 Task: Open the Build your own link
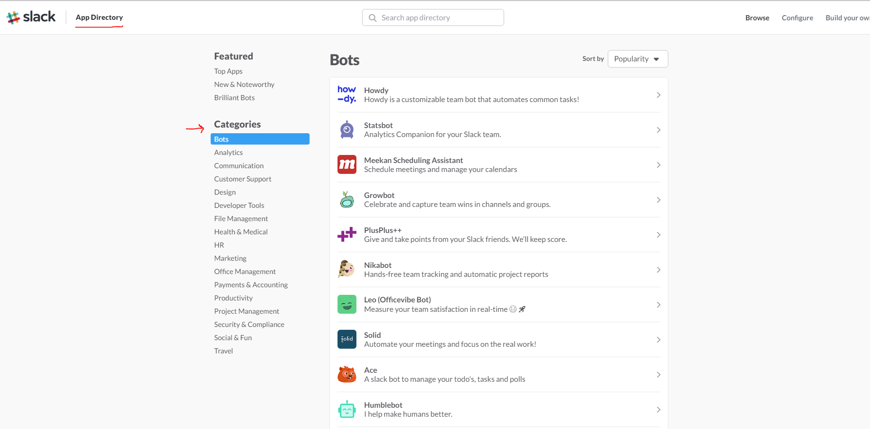click(847, 18)
